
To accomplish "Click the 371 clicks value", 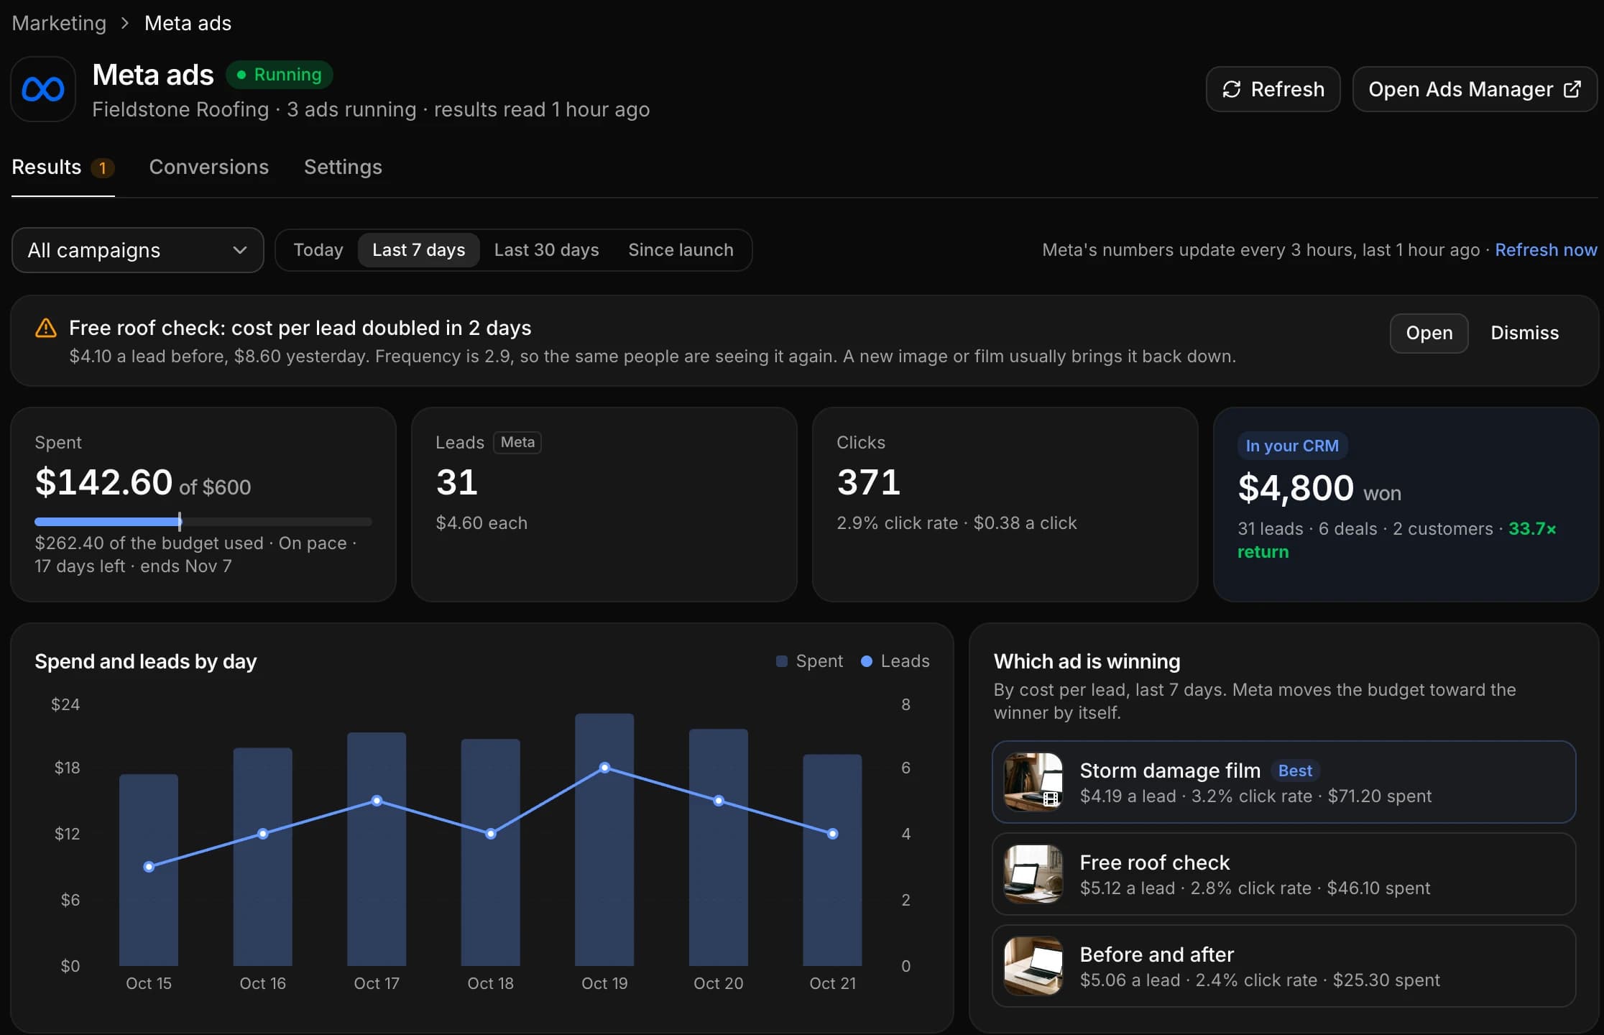I will point(869,482).
